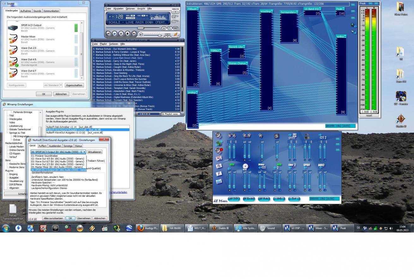
Task: Click kX Mixer grid/analyzer icon
Action: [219, 181]
